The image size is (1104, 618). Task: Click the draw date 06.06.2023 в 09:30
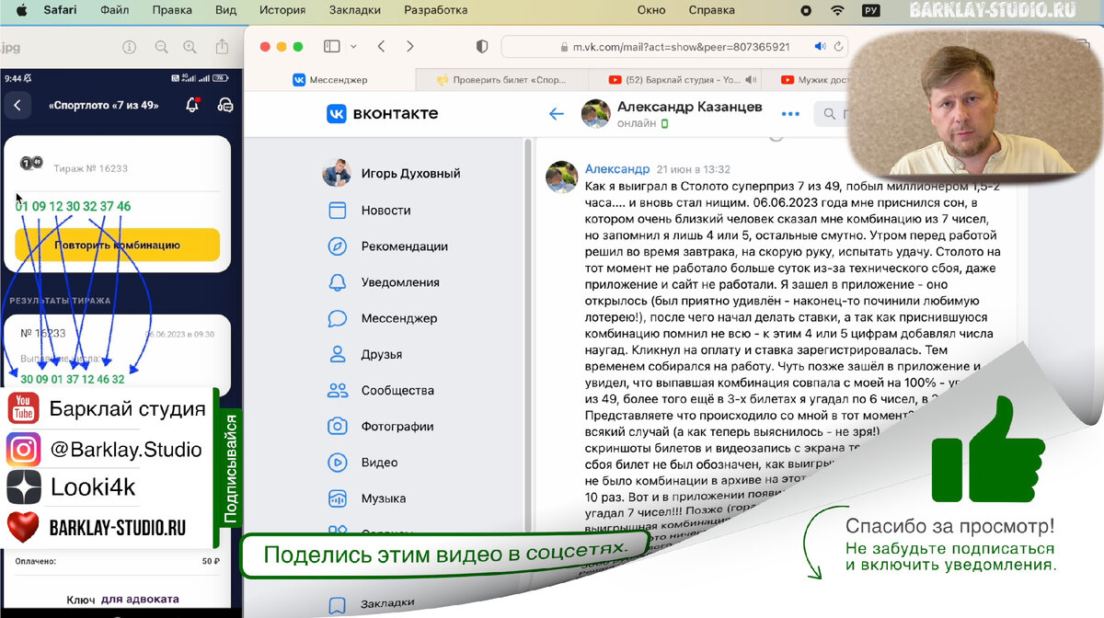[179, 334]
